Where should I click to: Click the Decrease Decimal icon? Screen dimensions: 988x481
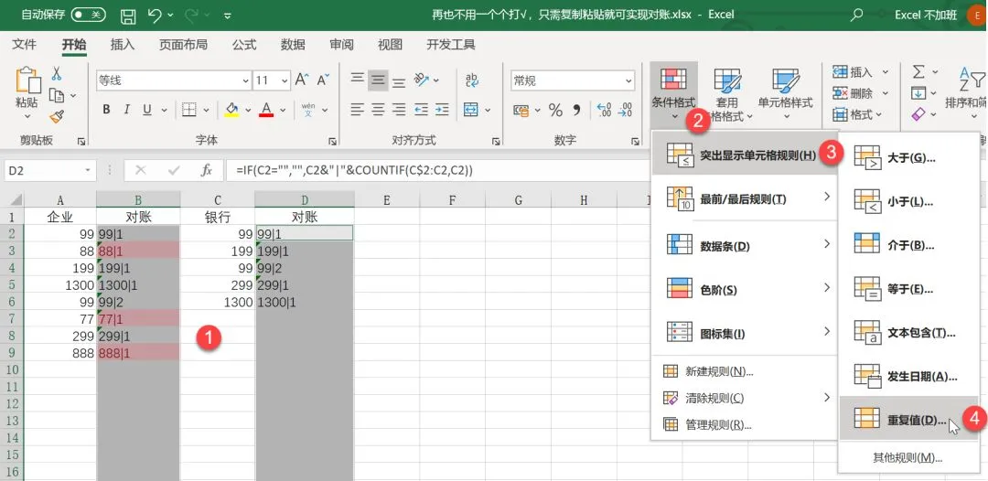click(x=625, y=110)
